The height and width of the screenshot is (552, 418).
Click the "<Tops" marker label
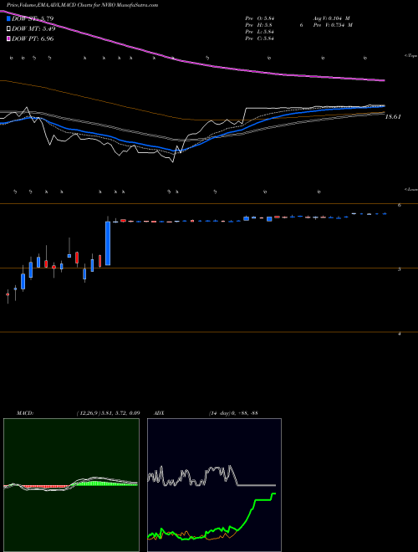411,56
